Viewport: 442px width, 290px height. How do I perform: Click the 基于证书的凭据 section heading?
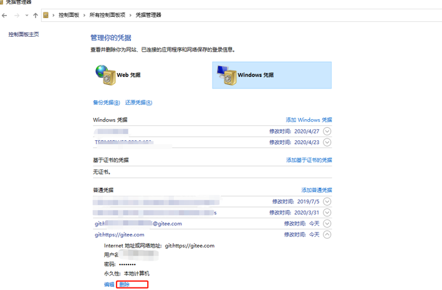111,160
